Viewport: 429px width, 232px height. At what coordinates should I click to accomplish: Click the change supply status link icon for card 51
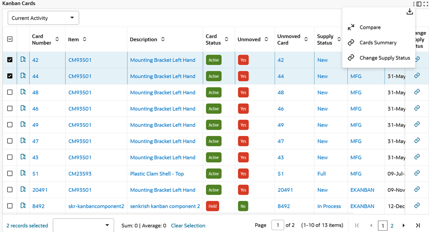(x=417, y=173)
